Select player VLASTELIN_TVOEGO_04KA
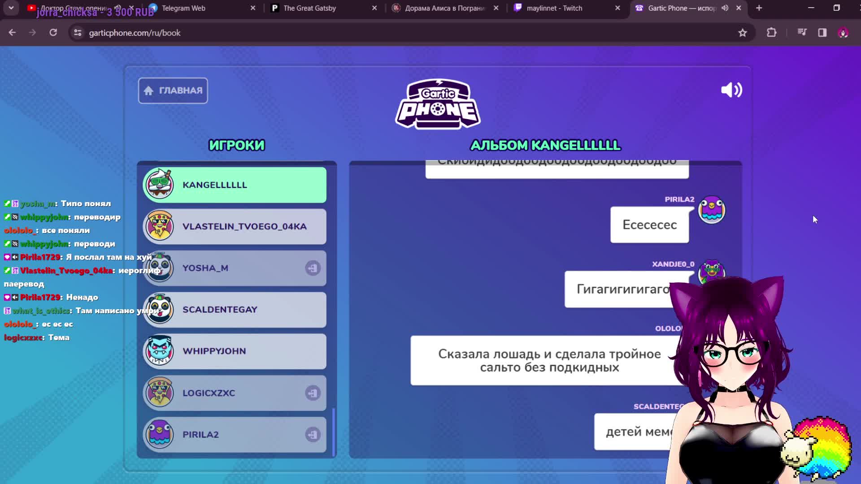Screen dimensions: 861x484 235,227
